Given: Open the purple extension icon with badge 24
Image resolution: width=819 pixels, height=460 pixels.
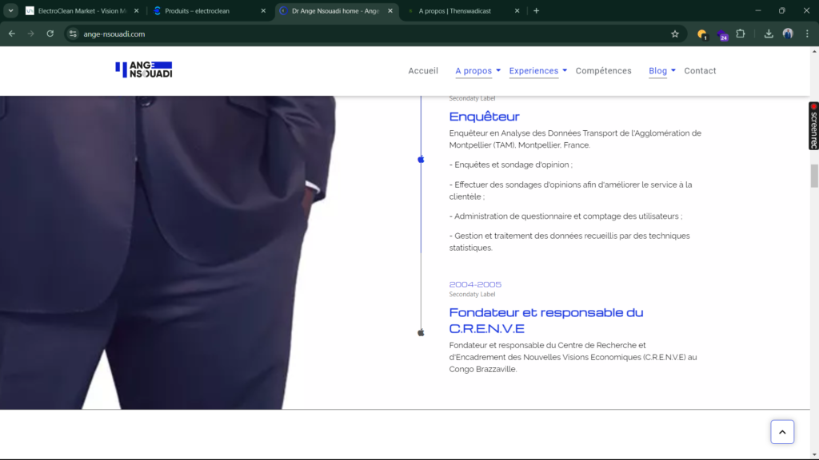Looking at the screenshot, I should tap(722, 35).
